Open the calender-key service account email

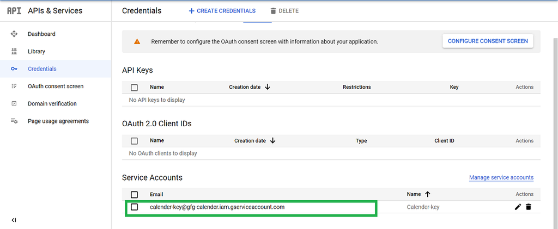click(217, 207)
